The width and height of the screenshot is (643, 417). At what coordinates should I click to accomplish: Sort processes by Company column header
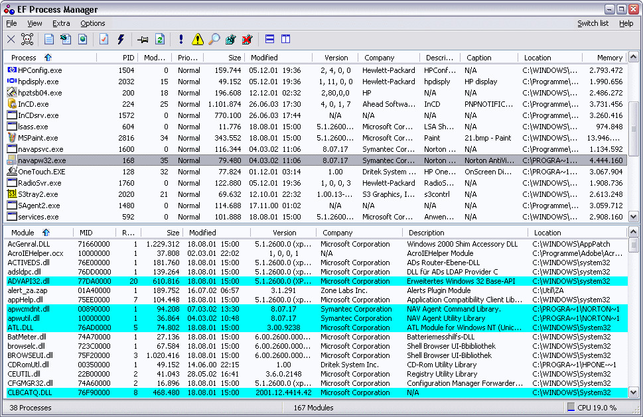point(388,58)
